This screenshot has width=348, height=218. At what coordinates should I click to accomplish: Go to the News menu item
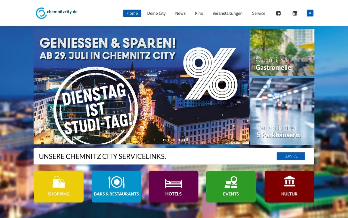(x=180, y=13)
